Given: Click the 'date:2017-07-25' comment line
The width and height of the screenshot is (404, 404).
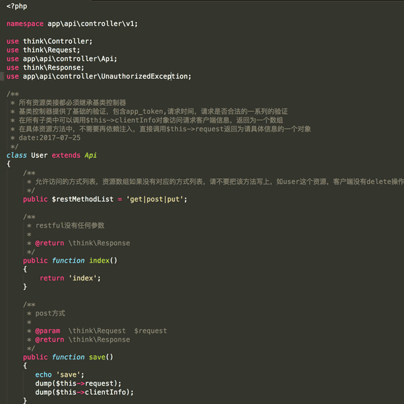Looking at the screenshot, I should pyautogui.click(x=49, y=138).
